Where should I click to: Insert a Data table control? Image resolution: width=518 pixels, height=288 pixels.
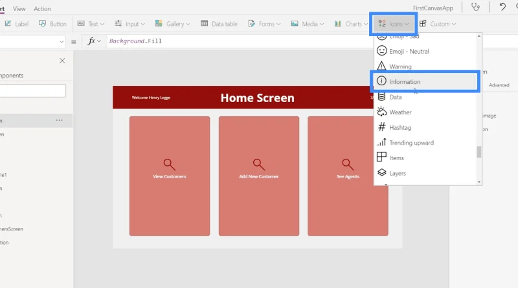[219, 24]
